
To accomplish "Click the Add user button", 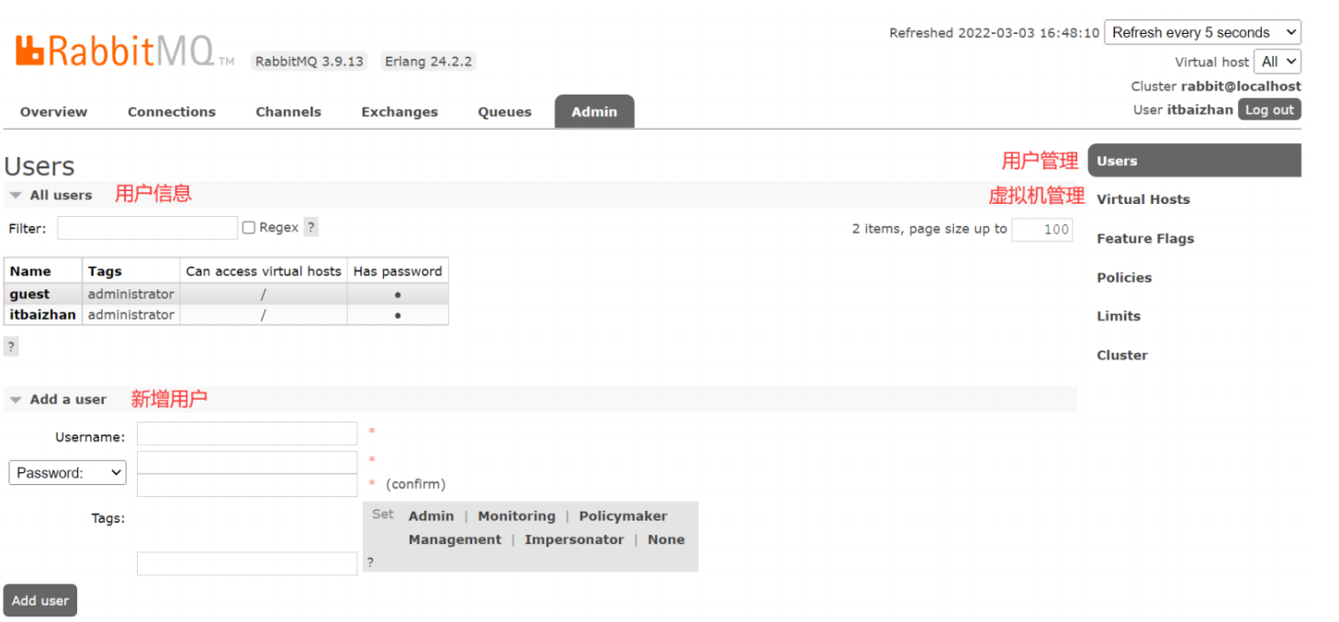I will pos(40,600).
